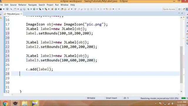Click the 'c.add(label);' code on line 27

pos(39,69)
